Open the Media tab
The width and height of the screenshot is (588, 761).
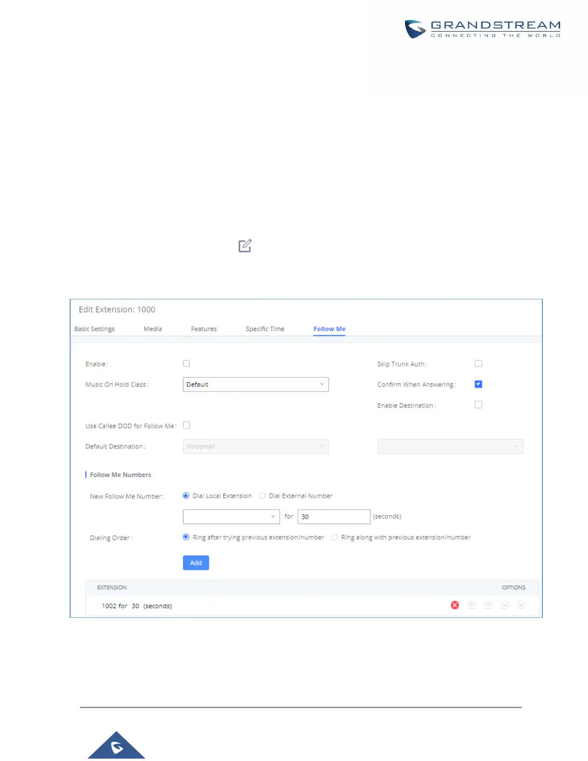(153, 329)
